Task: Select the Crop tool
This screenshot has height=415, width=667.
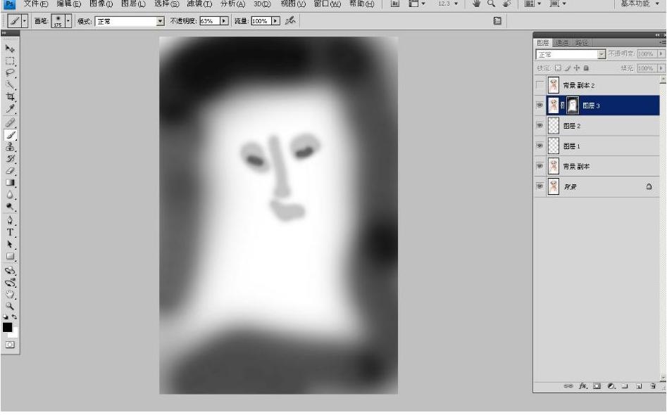Action: [10, 97]
